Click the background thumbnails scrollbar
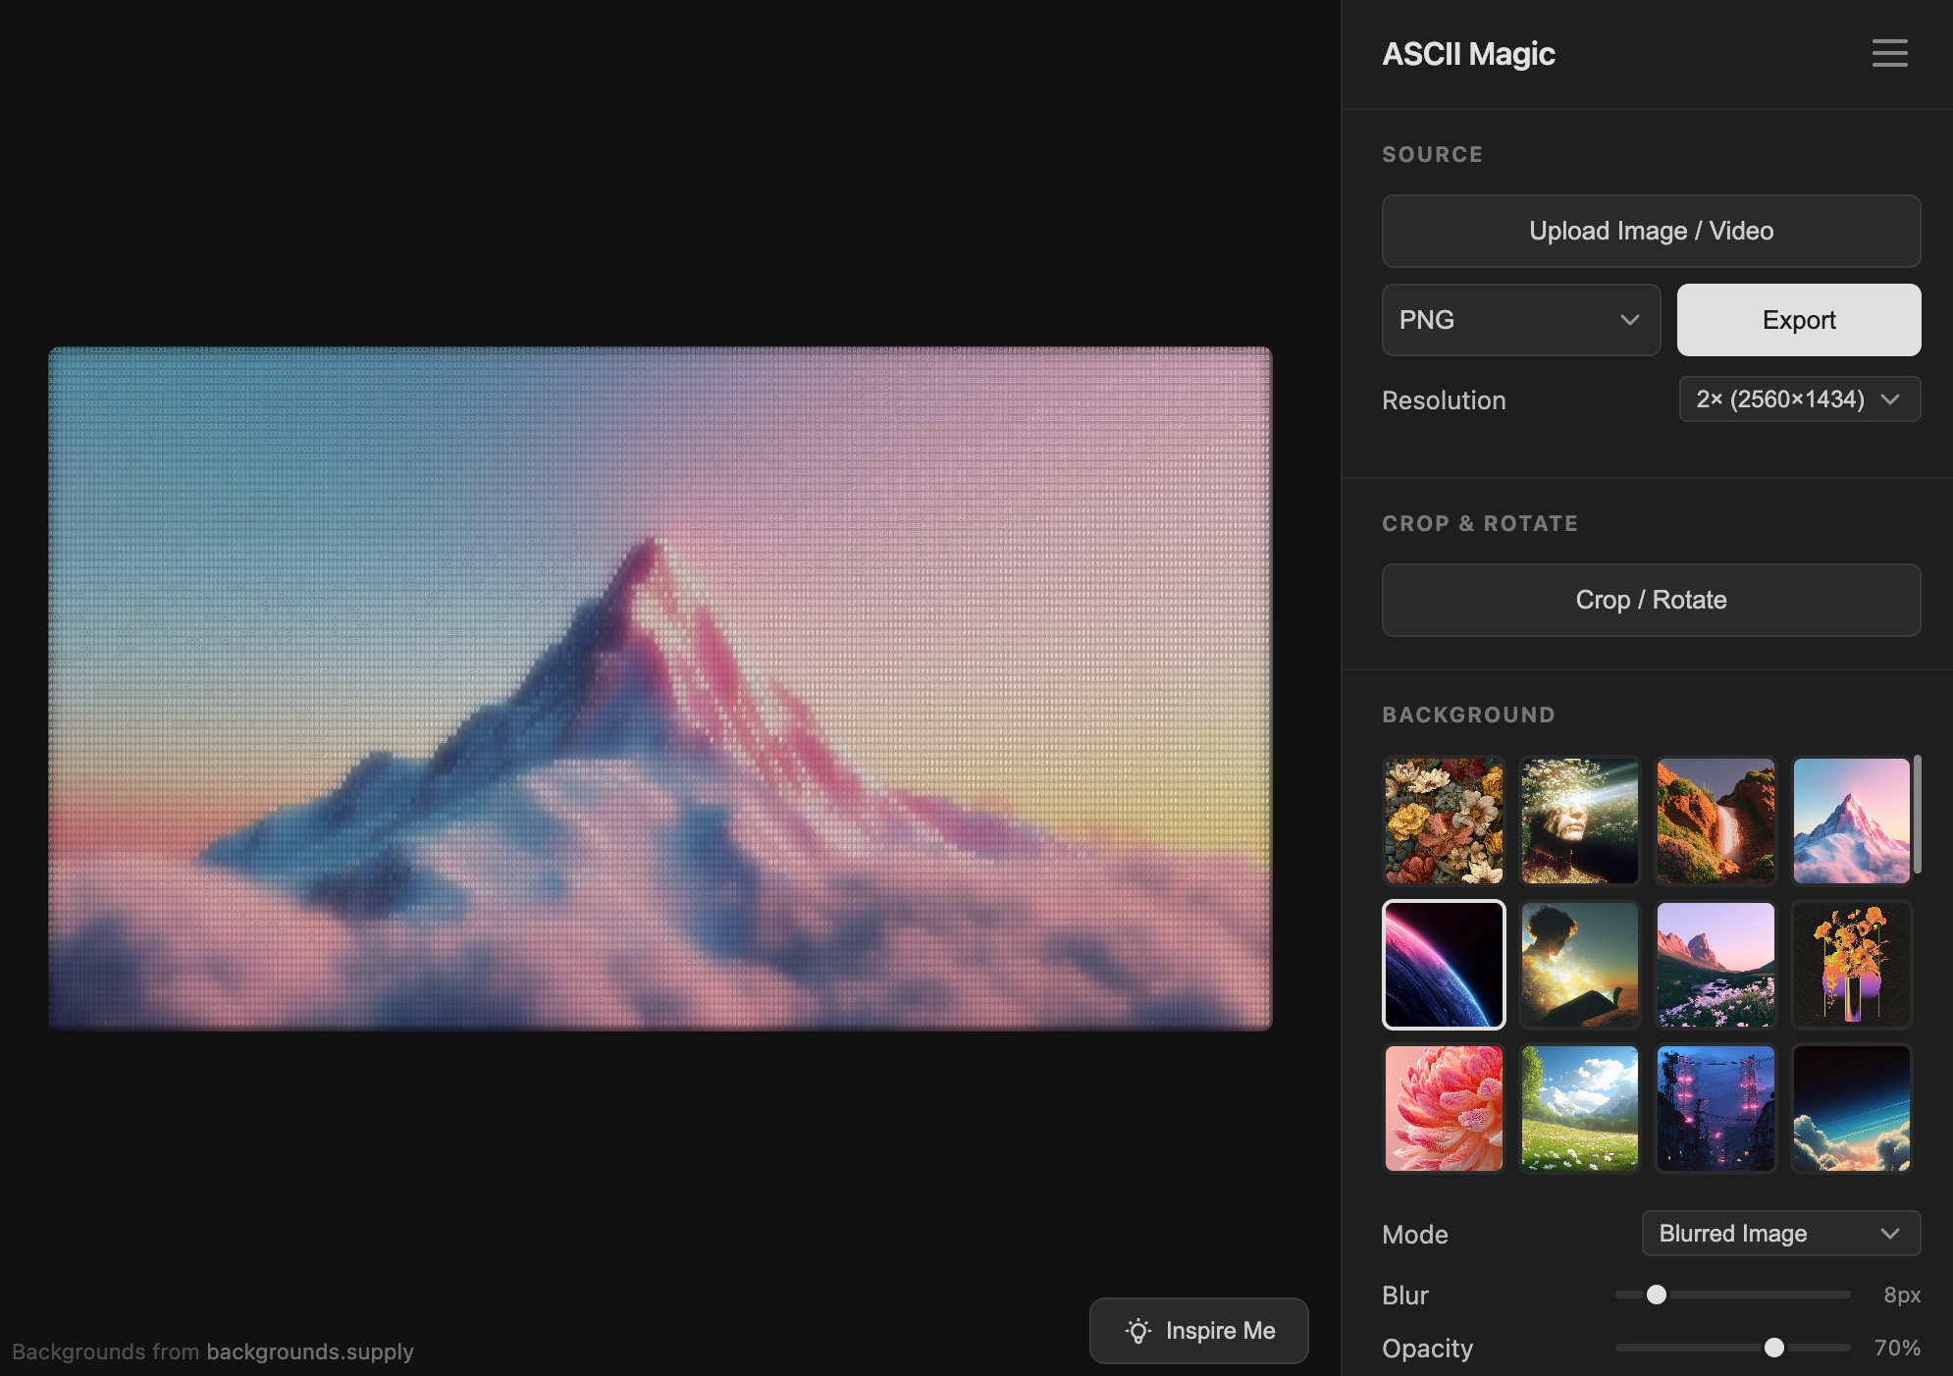This screenshot has width=1953, height=1376. pos(1917,815)
